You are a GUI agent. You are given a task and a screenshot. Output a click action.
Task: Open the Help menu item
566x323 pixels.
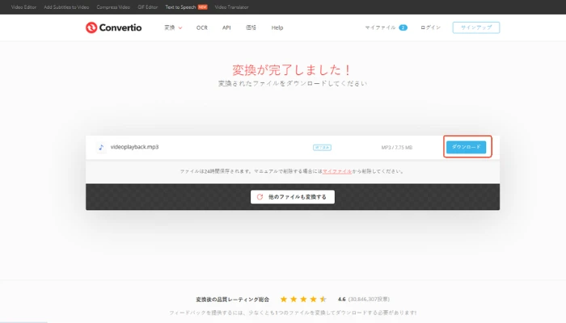point(277,27)
